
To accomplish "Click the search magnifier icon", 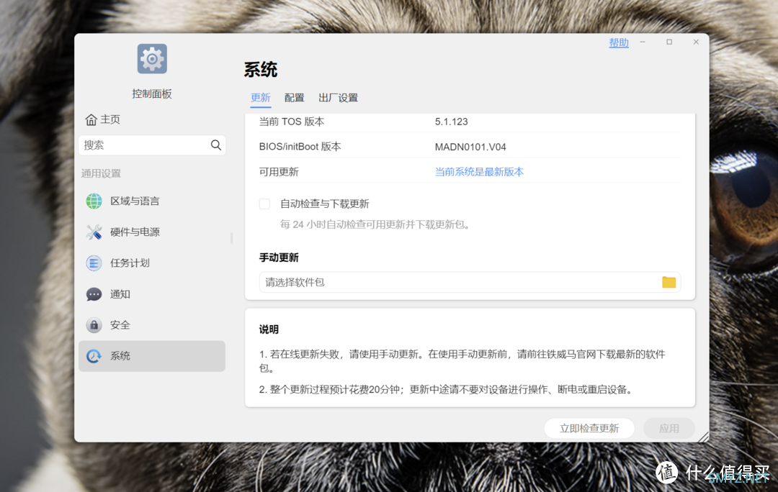I will (216, 145).
